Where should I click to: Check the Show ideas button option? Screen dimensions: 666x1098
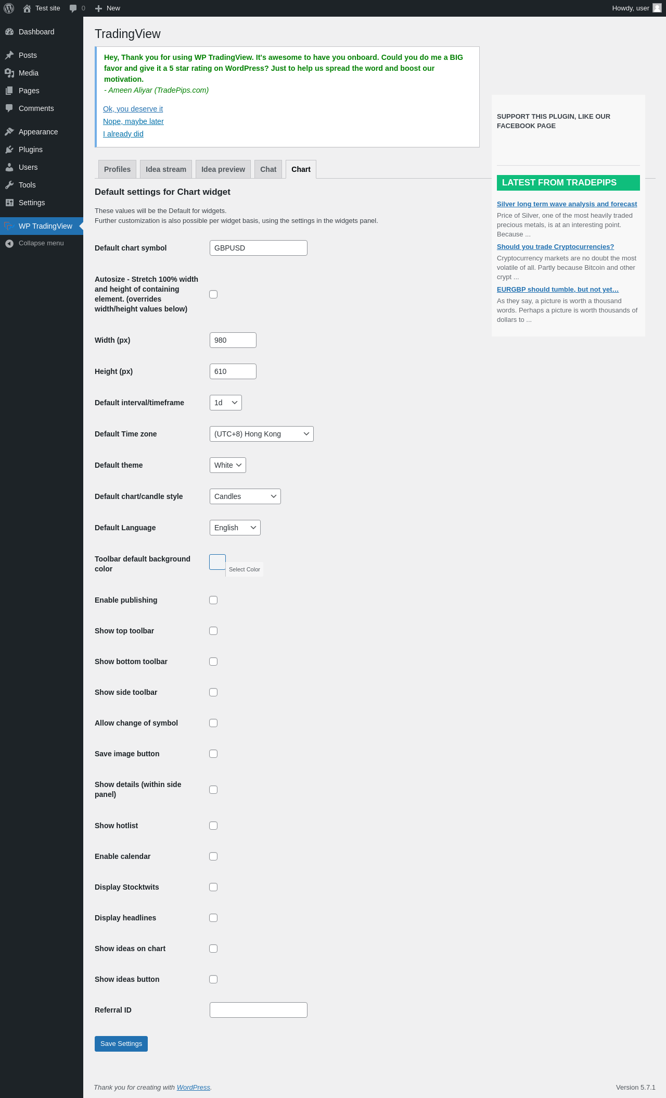[213, 979]
